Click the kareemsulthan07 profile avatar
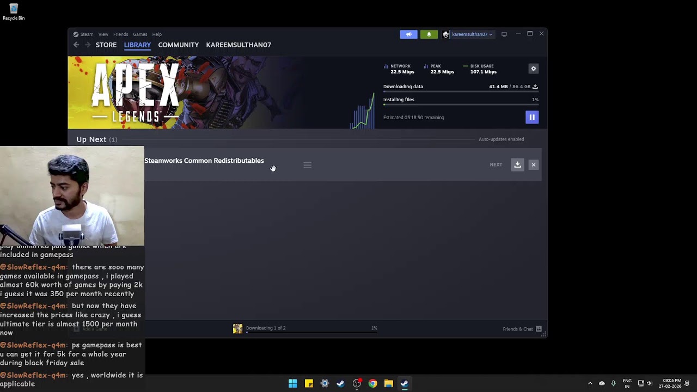 445,34
